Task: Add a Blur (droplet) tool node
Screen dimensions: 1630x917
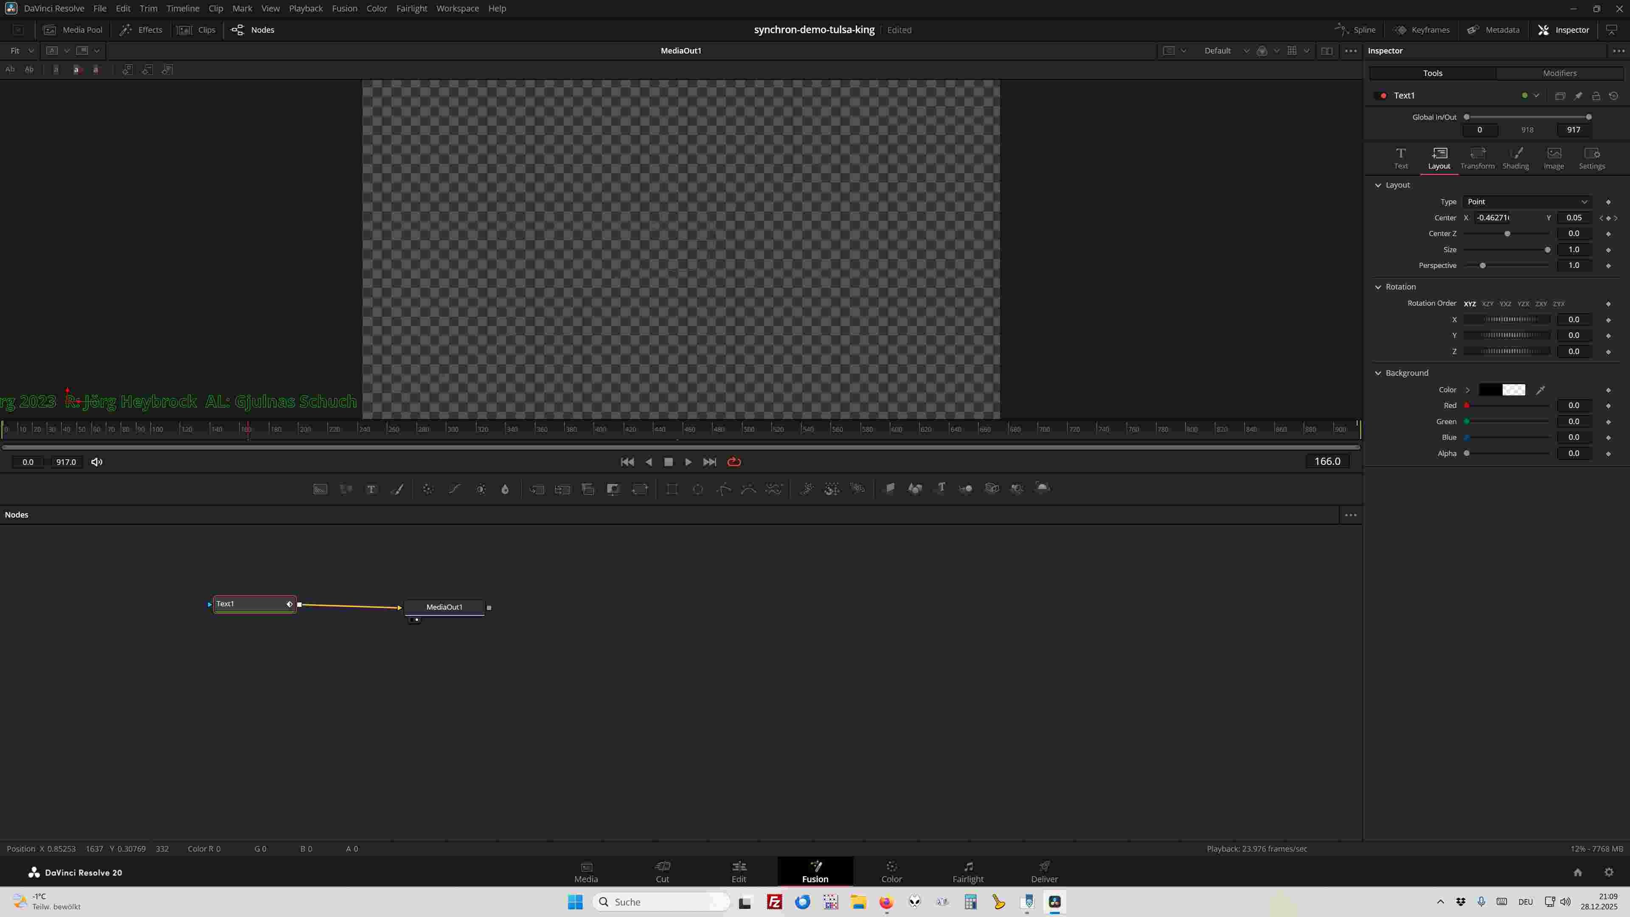Action: [x=505, y=489]
